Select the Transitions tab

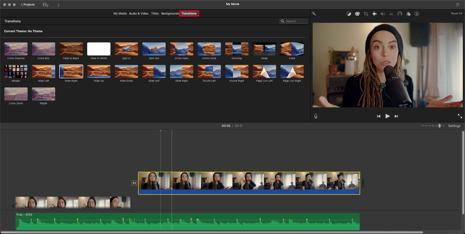pyautogui.click(x=189, y=13)
